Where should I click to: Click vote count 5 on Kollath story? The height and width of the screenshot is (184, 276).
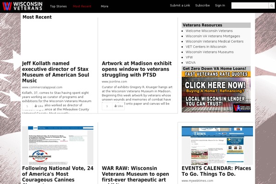pyautogui.click(x=27, y=106)
